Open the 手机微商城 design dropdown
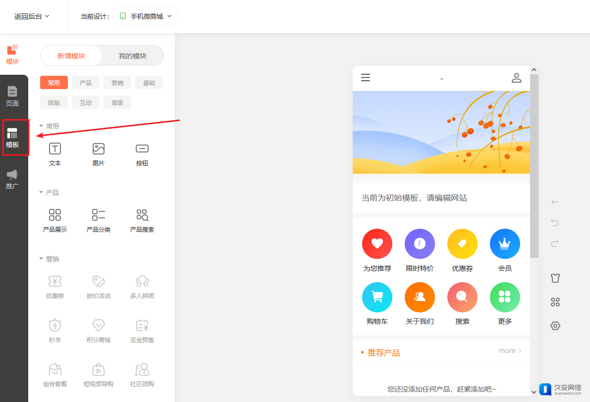 [146, 16]
